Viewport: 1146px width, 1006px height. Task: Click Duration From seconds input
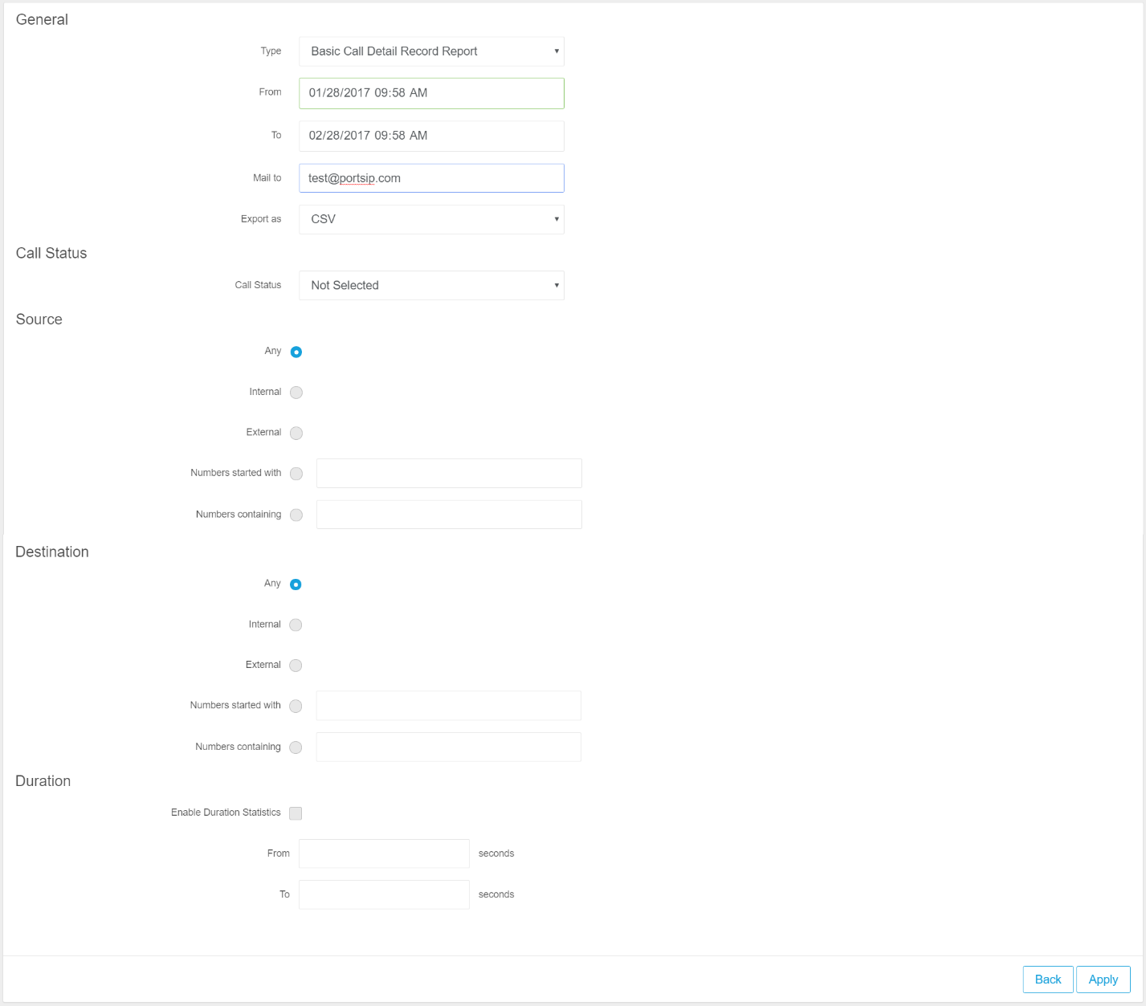pyautogui.click(x=384, y=853)
